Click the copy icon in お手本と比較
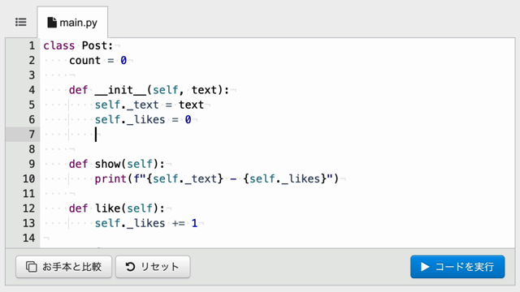 pos(32,267)
